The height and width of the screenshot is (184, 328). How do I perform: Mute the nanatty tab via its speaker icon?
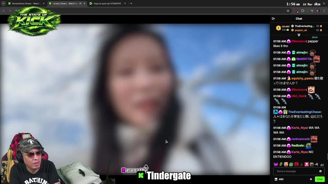point(80,4)
